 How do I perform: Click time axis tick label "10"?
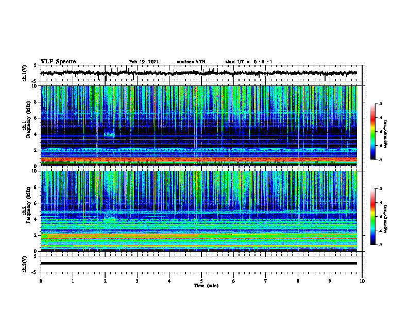[x=362, y=281]
